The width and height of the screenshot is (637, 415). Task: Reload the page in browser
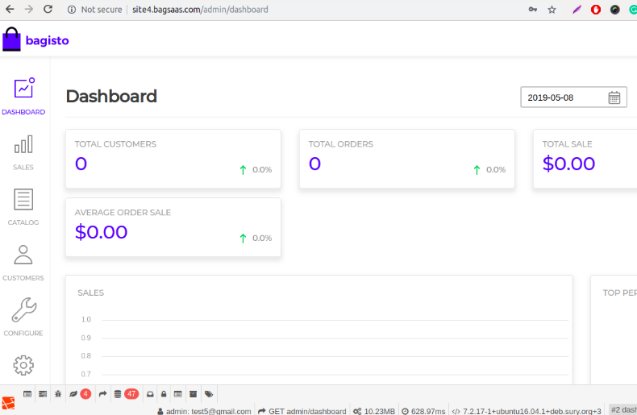coord(48,10)
